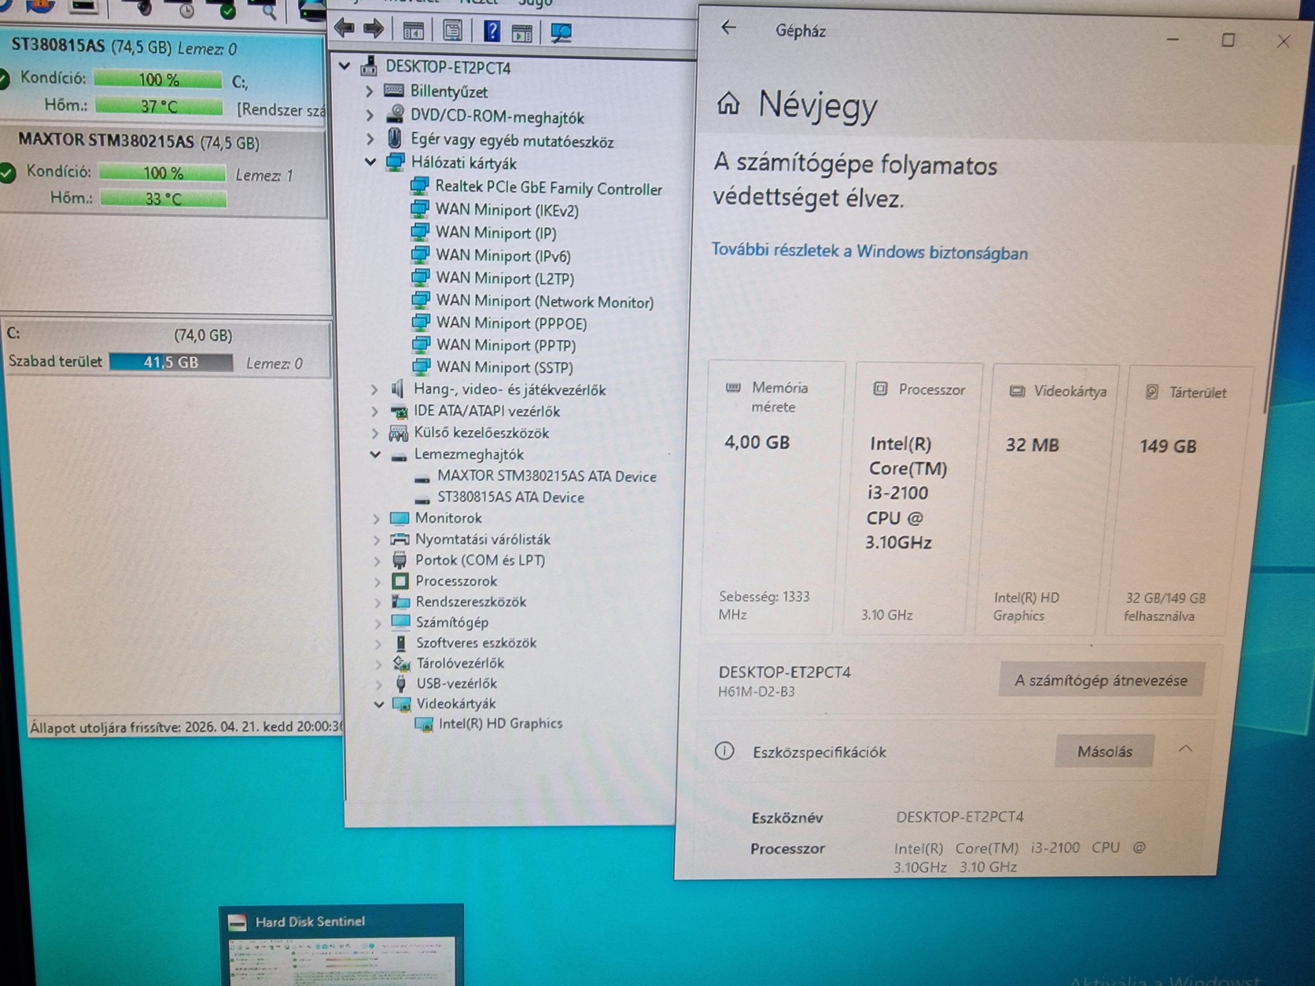The height and width of the screenshot is (986, 1315).
Task: Click the scan for hardware changes monitor icon
Action: pos(561,33)
